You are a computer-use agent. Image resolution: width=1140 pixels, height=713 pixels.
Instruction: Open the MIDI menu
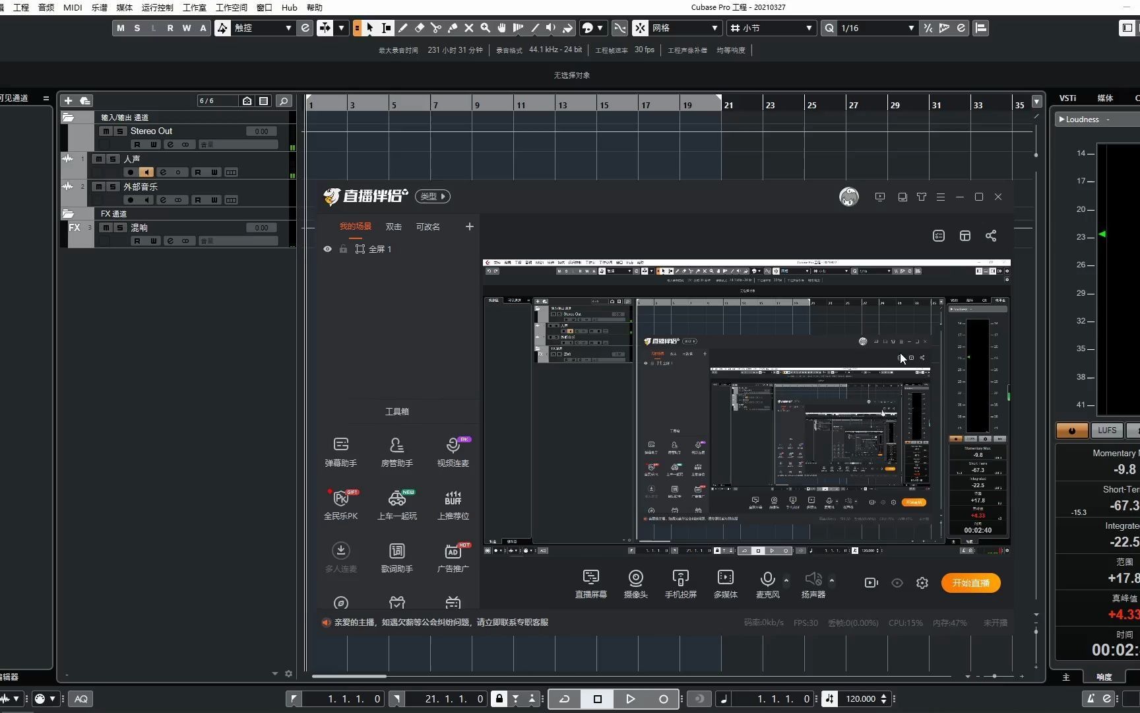tap(73, 7)
